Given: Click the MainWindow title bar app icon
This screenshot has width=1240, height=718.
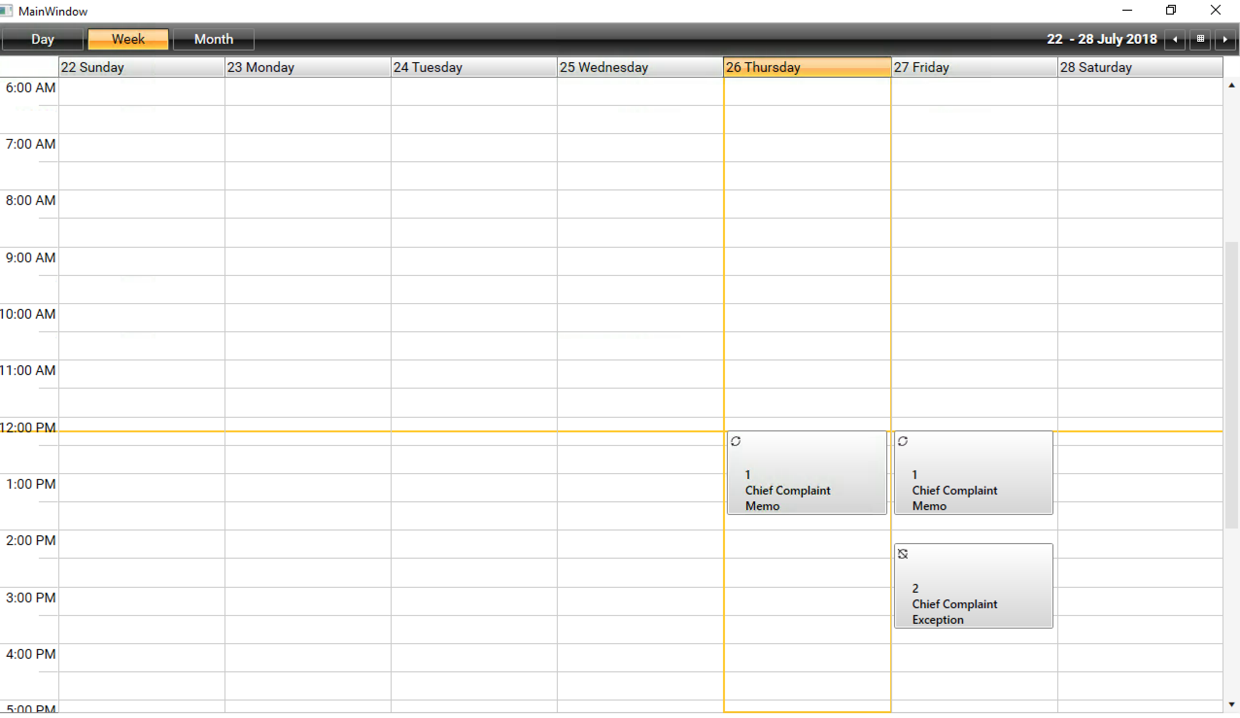Looking at the screenshot, I should (x=6, y=11).
